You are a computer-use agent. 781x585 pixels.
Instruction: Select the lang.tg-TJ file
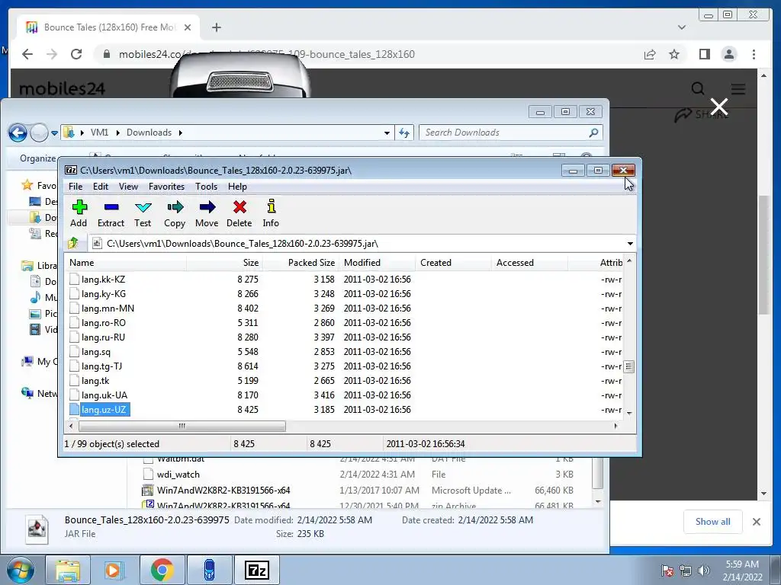coord(101,366)
